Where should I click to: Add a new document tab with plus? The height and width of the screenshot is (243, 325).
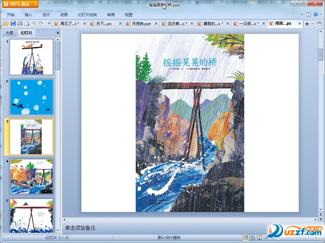[307, 24]
